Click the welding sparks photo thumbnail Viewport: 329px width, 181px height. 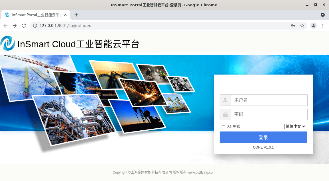point(143,92)
